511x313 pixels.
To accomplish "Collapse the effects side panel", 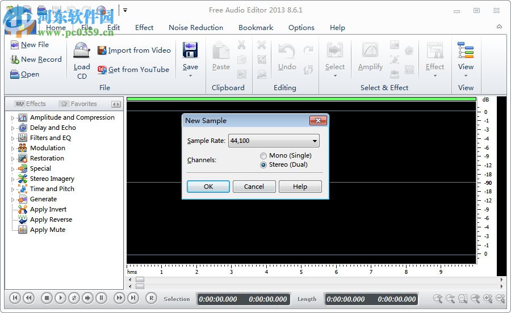I will pos(116,104).
